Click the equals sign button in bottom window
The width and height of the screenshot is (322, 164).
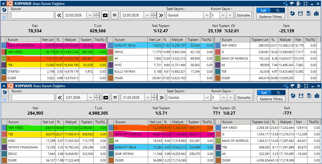pyautogui.click(x=115, y=98)
